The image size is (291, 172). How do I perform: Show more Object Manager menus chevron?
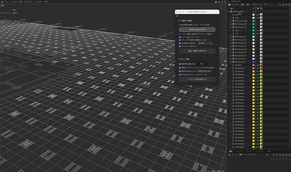pos(270,5)
